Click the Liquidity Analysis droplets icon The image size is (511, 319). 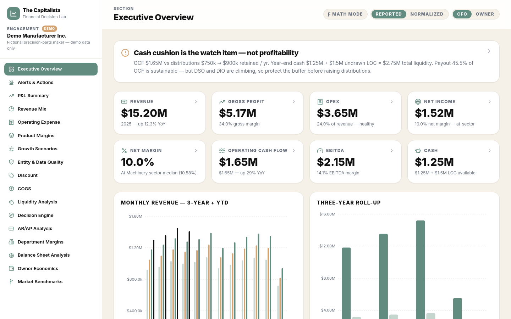point(11,202)
